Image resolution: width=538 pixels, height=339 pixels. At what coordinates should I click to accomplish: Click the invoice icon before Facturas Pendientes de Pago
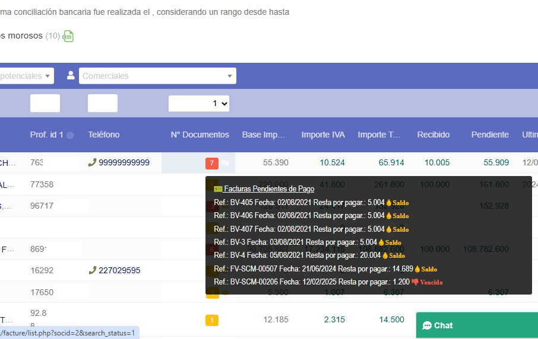(x=218, y=189)
